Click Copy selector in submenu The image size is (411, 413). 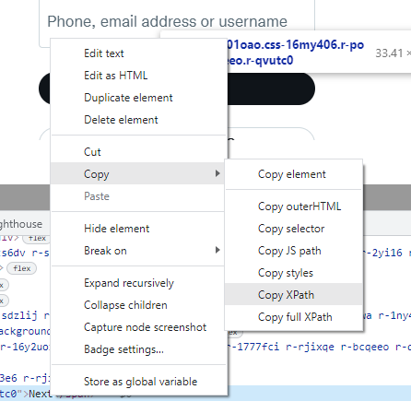(294, 229)
